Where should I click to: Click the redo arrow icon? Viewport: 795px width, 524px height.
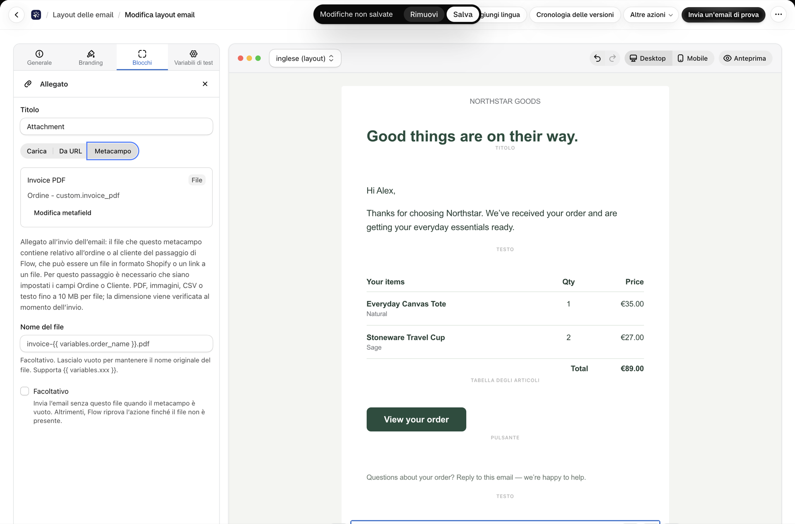coord(612,58)
